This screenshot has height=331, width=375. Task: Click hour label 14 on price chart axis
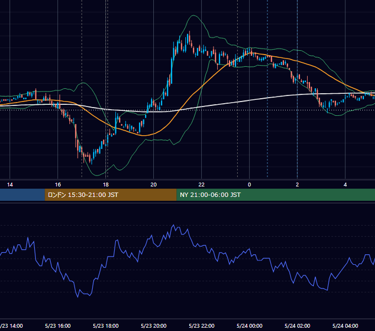click(x=10, y=185)
